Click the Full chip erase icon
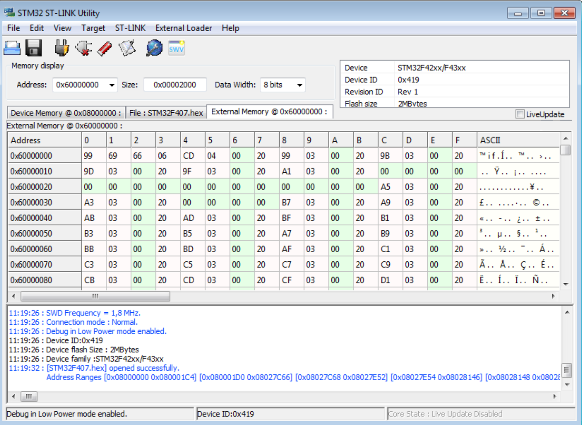The width and height of the screenshot is (582, 425). click(x=105, y=48)
